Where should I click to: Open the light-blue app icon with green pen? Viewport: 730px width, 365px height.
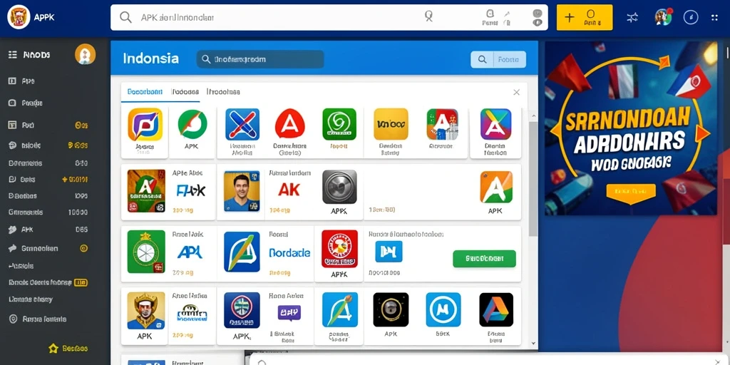340,309
